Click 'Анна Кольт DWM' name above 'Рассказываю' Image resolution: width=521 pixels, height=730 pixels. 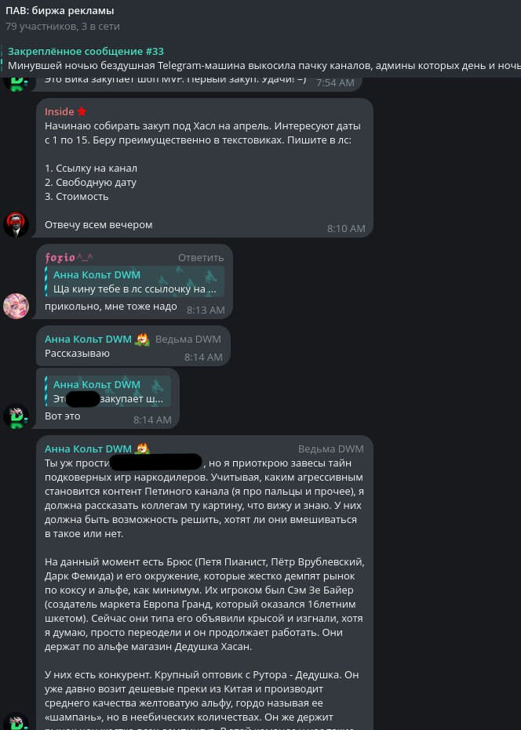click(88, 340)
